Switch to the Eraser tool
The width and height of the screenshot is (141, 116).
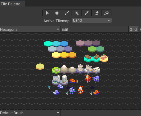pyautogui.click(x=97, y=13)
